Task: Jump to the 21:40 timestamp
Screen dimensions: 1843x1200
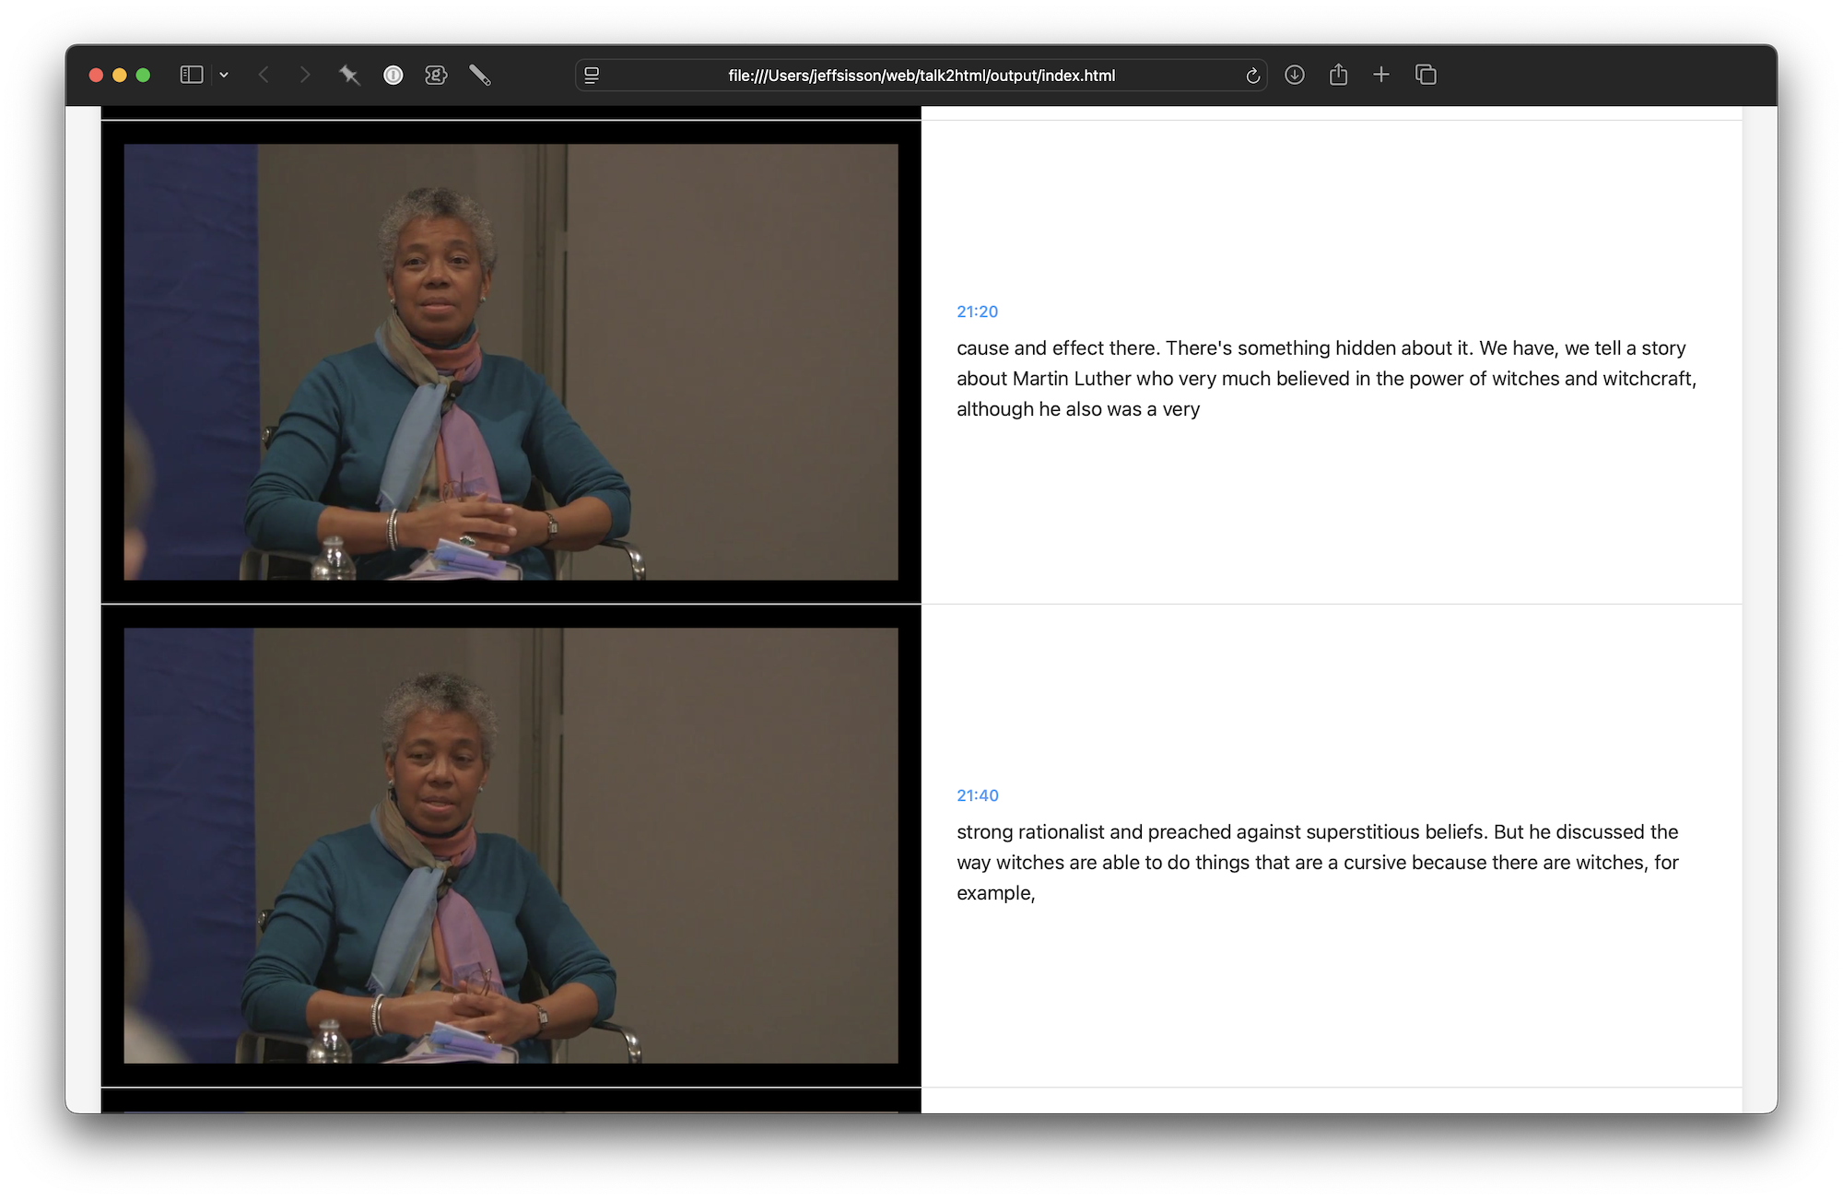Action: coord(977,795)
